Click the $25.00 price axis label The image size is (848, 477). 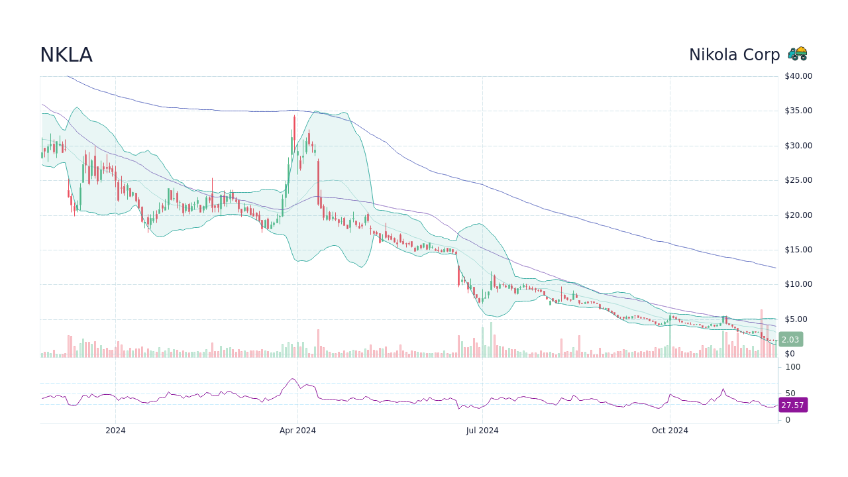798,180
